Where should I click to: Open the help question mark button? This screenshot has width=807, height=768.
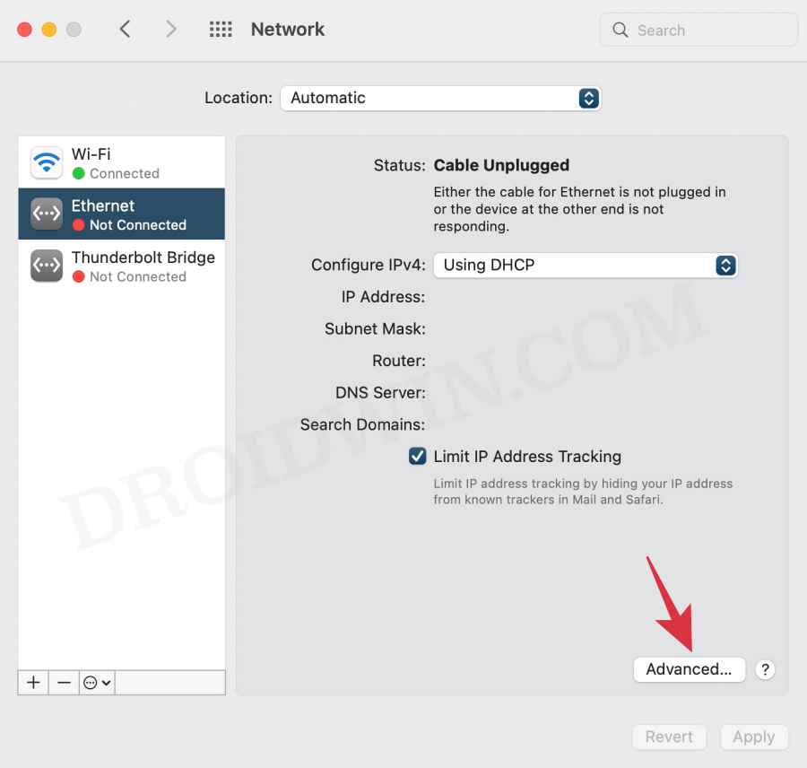[765, 669]
